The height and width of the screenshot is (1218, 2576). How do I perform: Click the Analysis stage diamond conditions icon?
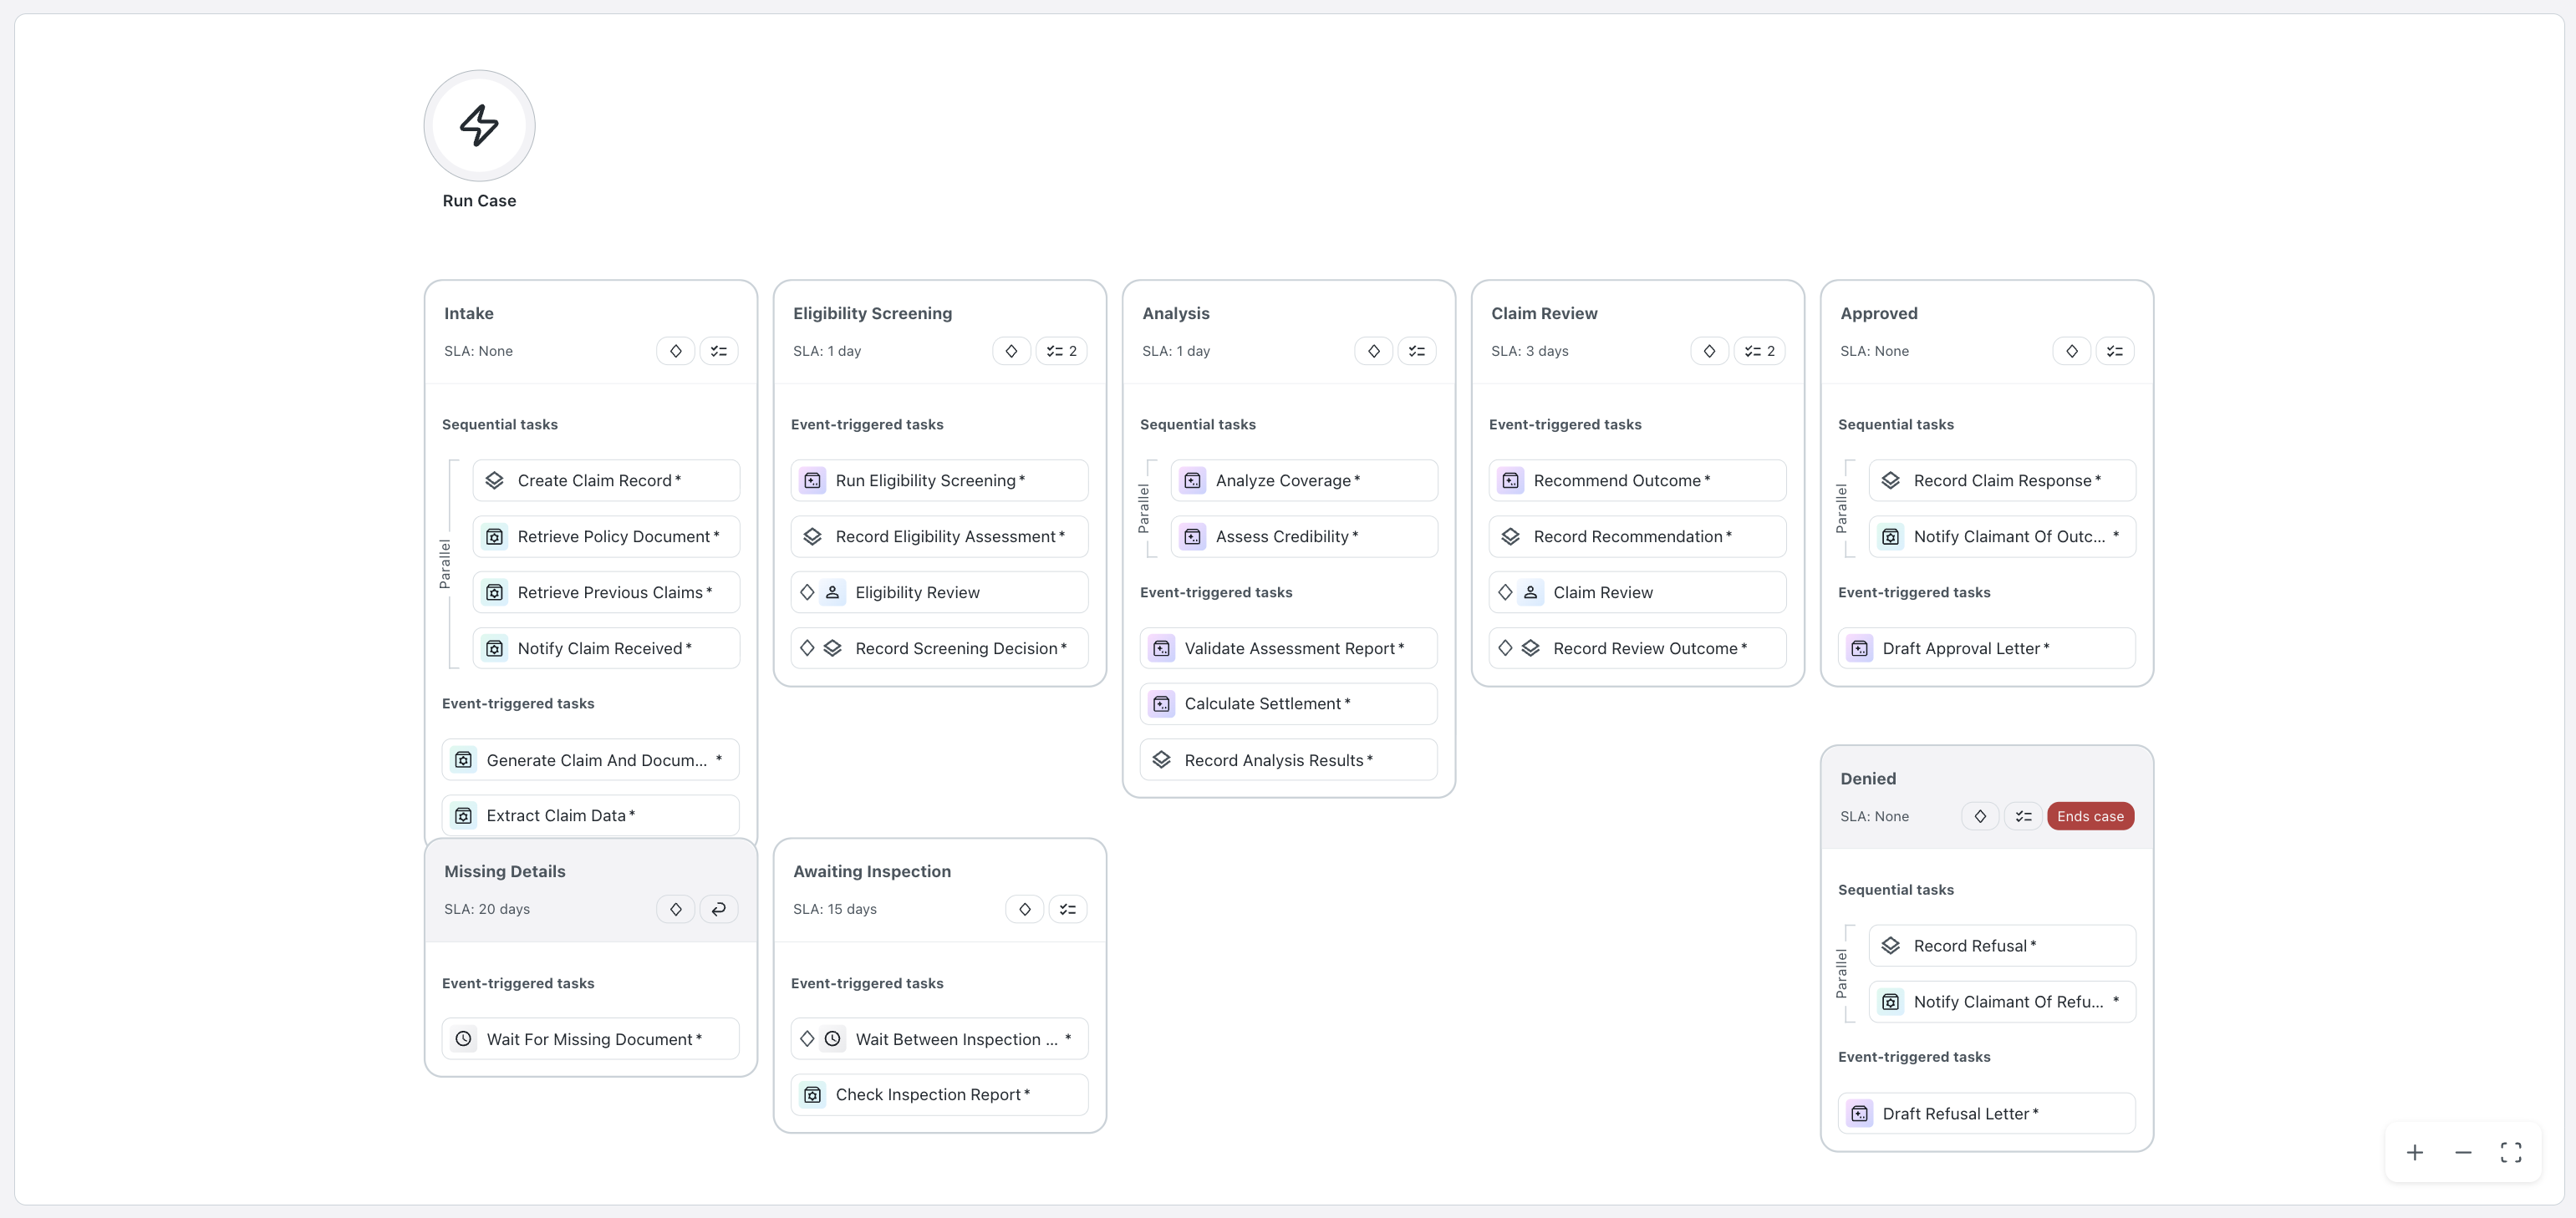pyautogui.click(x=1374, y=351)
